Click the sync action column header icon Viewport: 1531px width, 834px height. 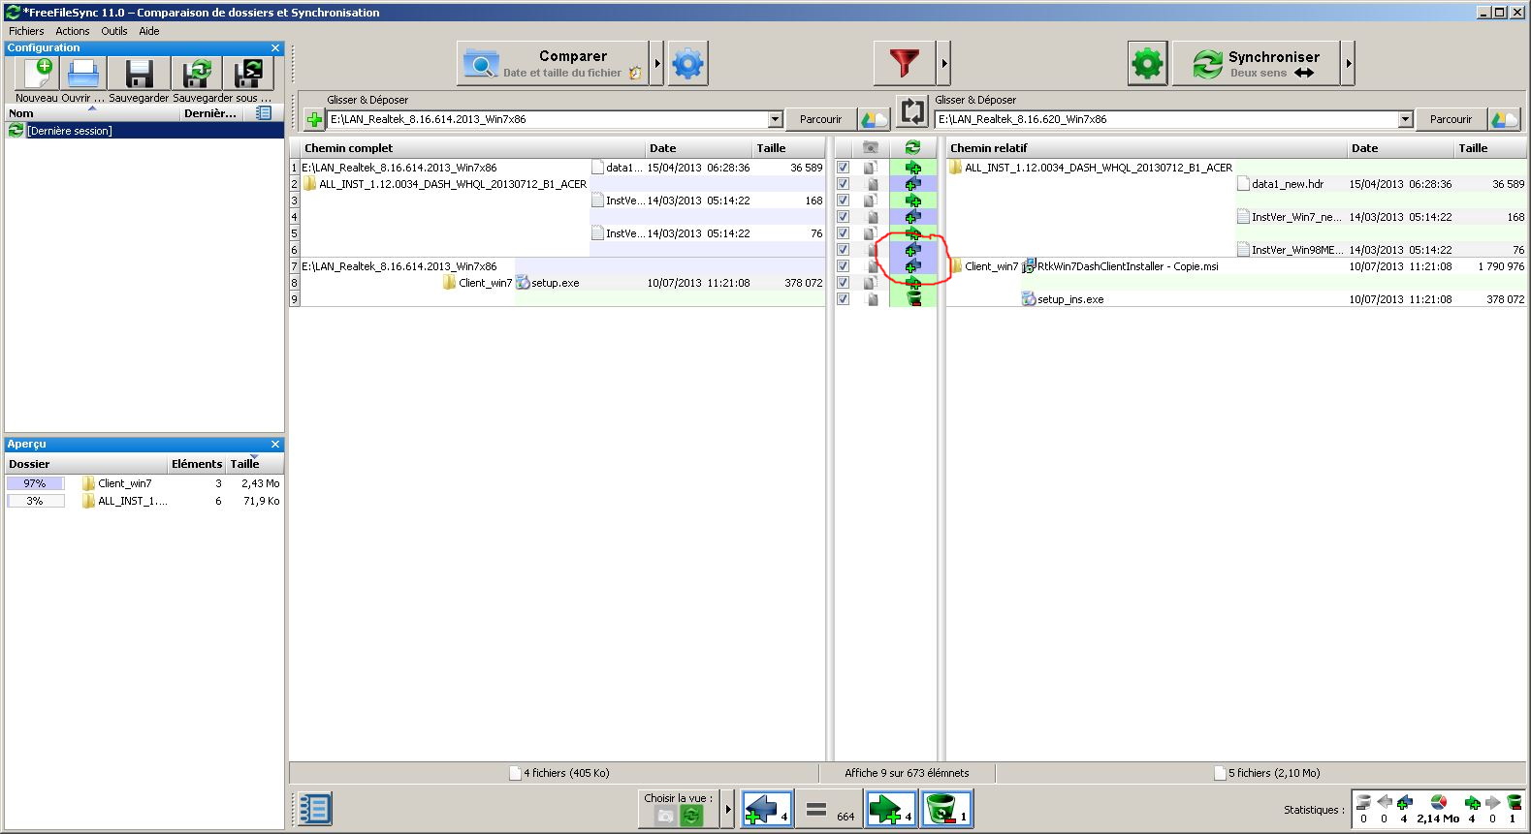click(x=912, y=148)
